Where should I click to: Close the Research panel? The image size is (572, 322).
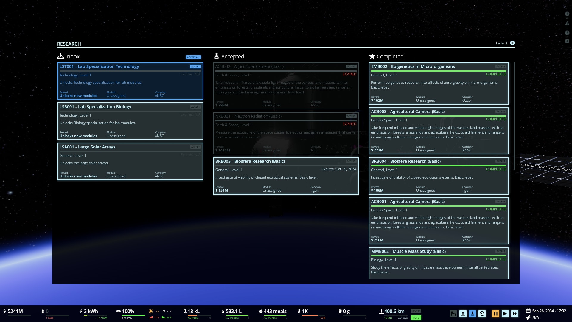pyautogui.click(x=512, y=43)
